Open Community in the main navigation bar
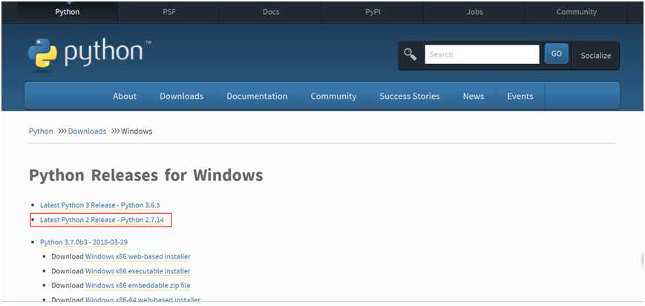The image size is (645, 306). pyautogui.click(x=333, y=96)
